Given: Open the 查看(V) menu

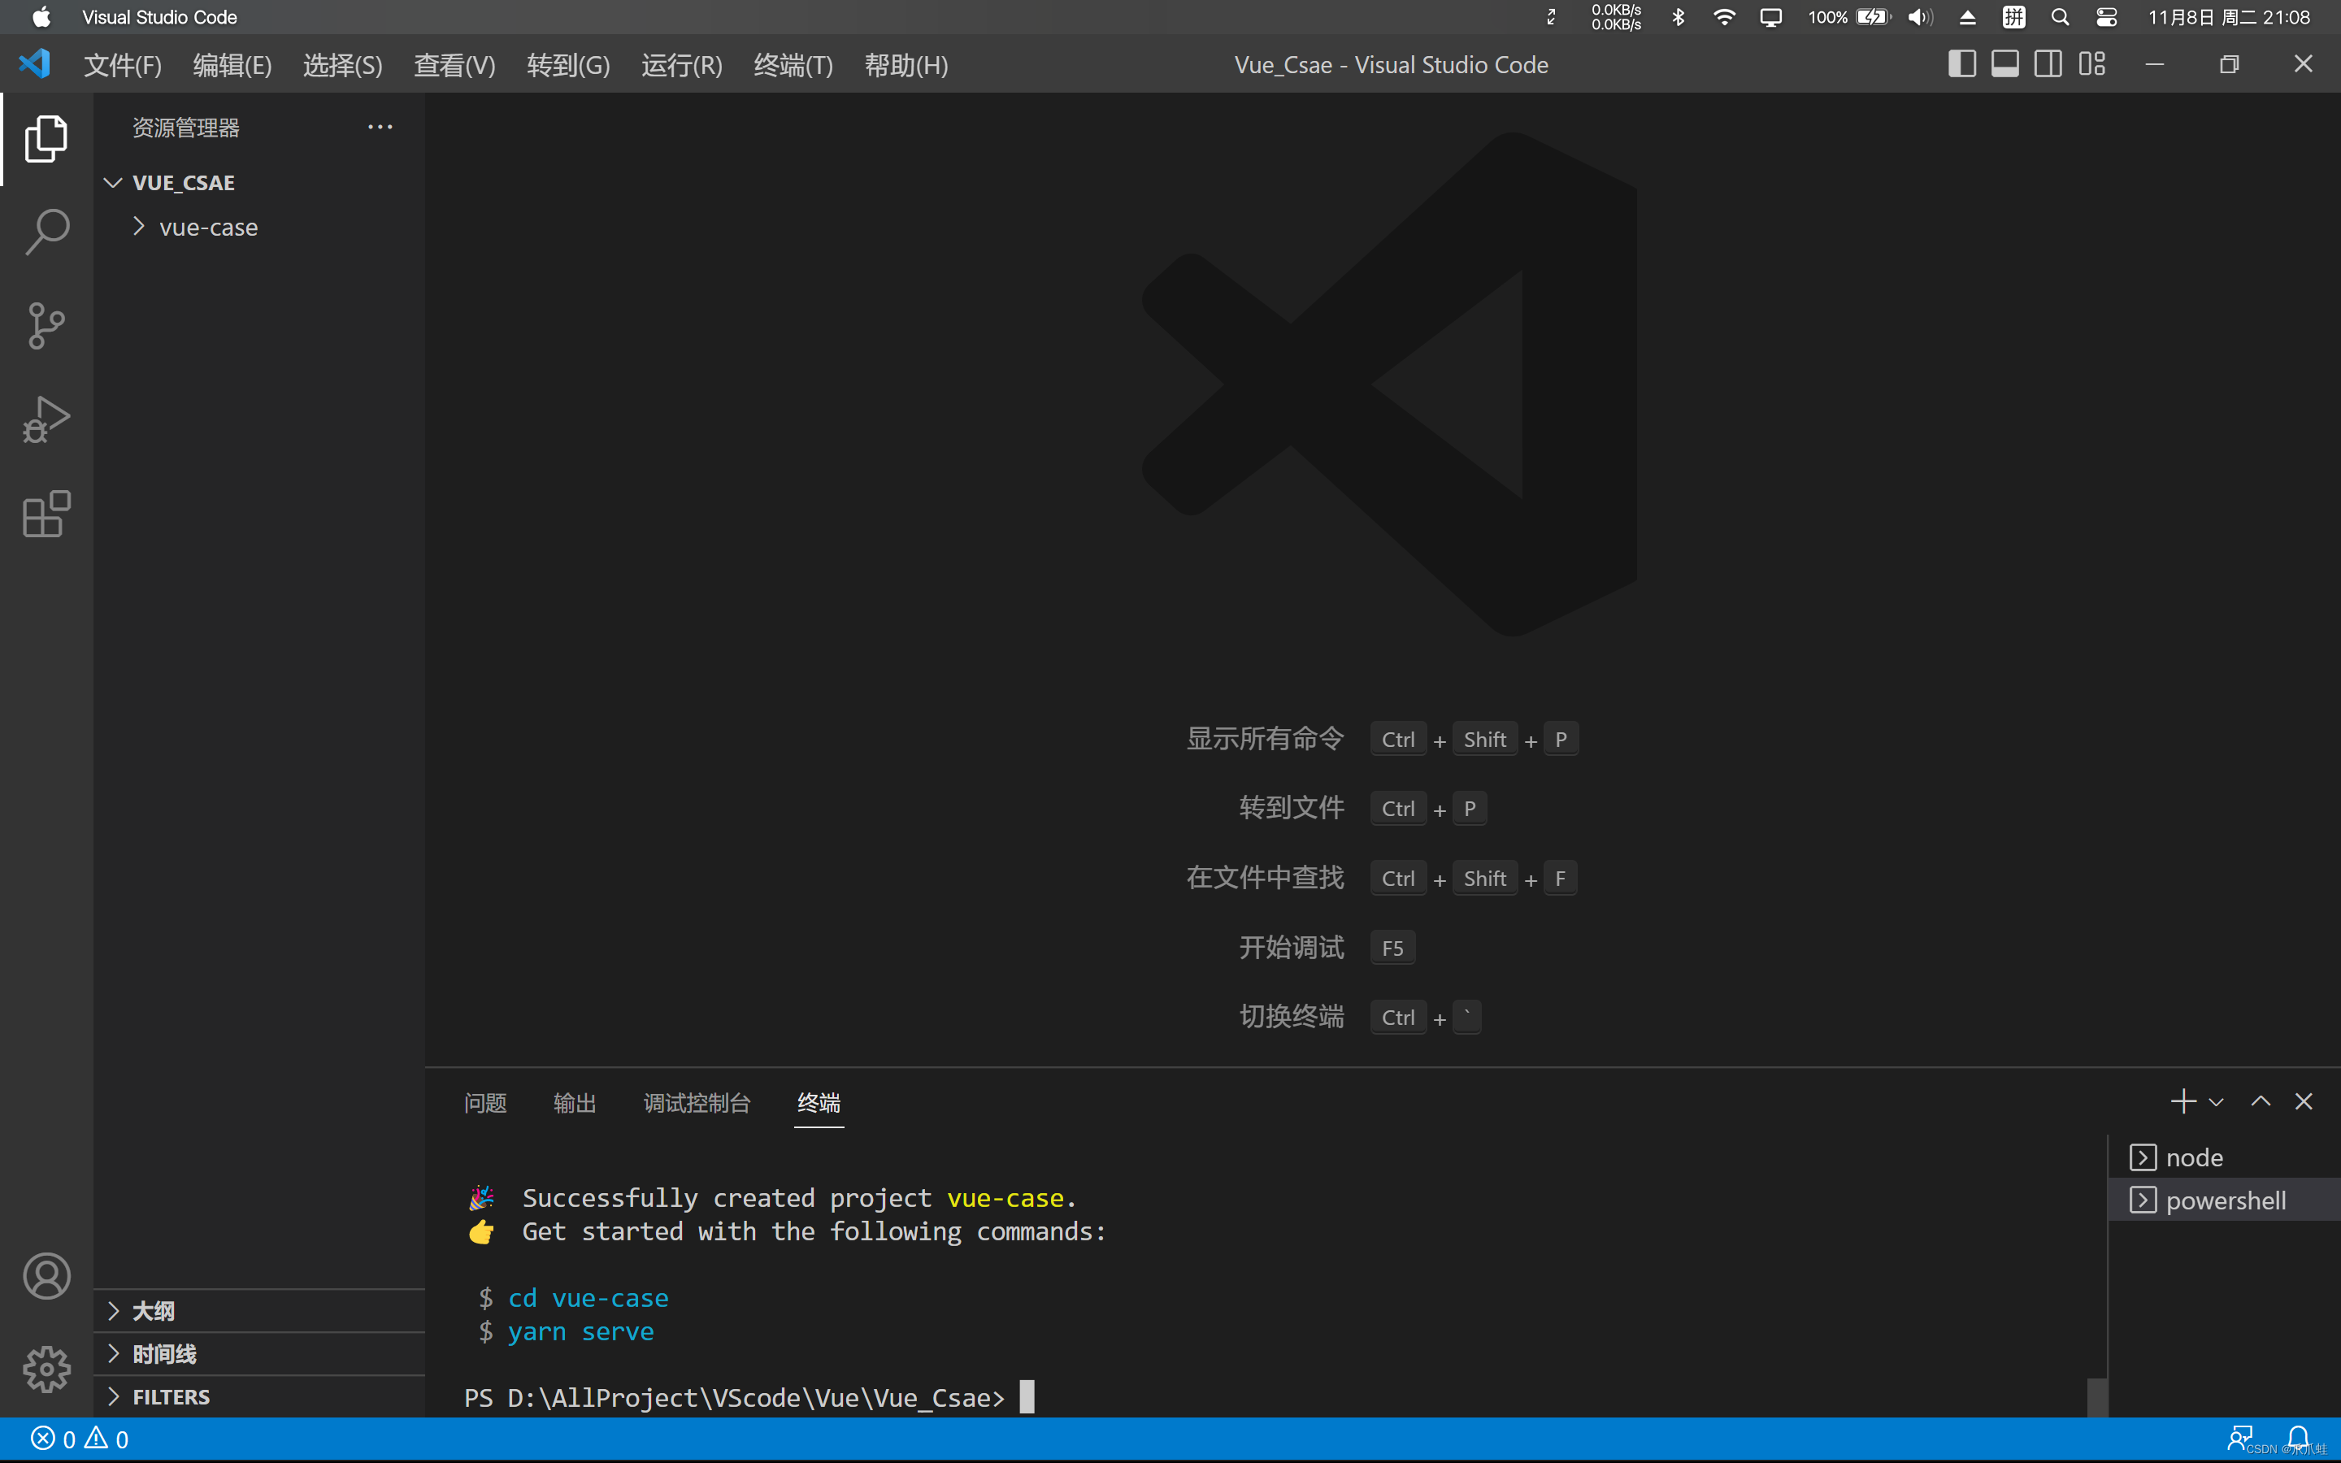Looking at the screenshot, I should coord(454,65).
